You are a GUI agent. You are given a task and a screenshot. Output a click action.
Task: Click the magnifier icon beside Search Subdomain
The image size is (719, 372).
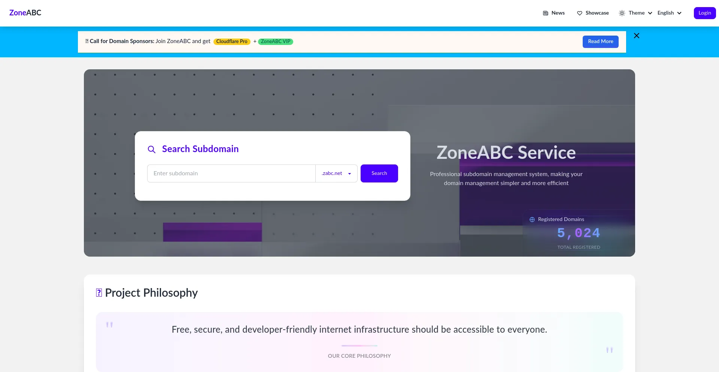(x=152, y=149)
